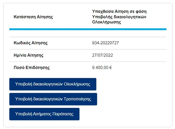Click last status line word 'Ολοκλήρωσης' in header
Image resolution: width=175 pixels, height=129 pixels.
click(106, 22)
